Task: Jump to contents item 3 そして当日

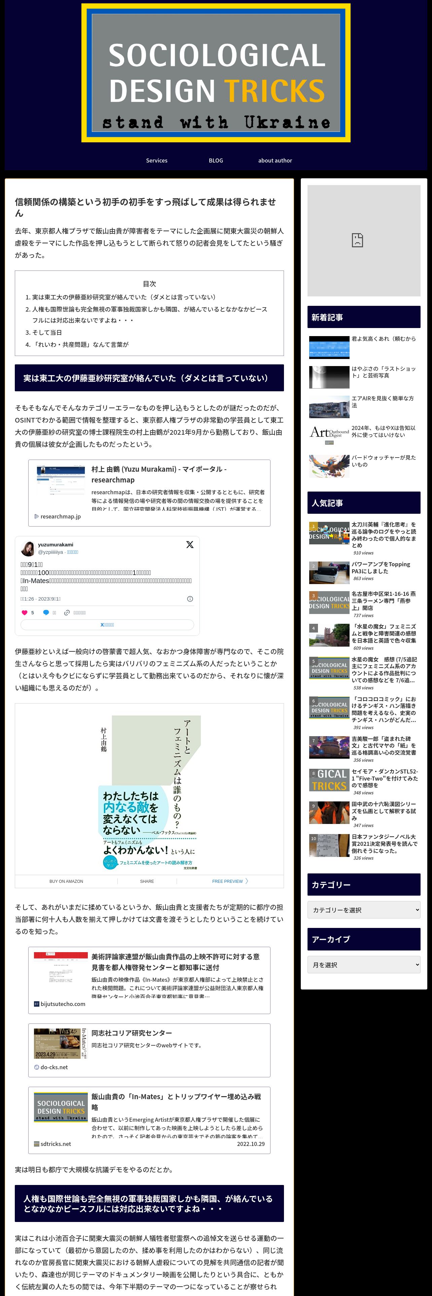Action: pyautogui.click(x=47, y=332)
